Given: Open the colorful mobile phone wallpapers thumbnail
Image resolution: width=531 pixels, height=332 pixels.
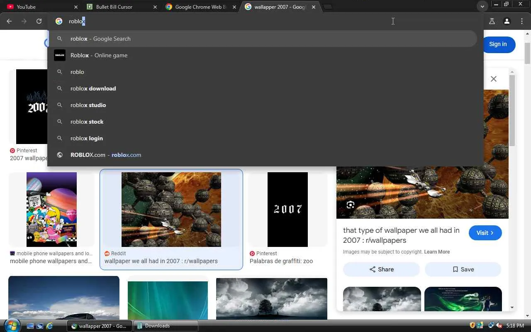Looking at the screenshot, I should [51, 210].
